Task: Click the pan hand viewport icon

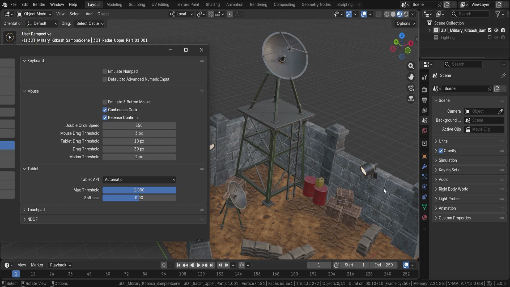Action: (411, 77)
